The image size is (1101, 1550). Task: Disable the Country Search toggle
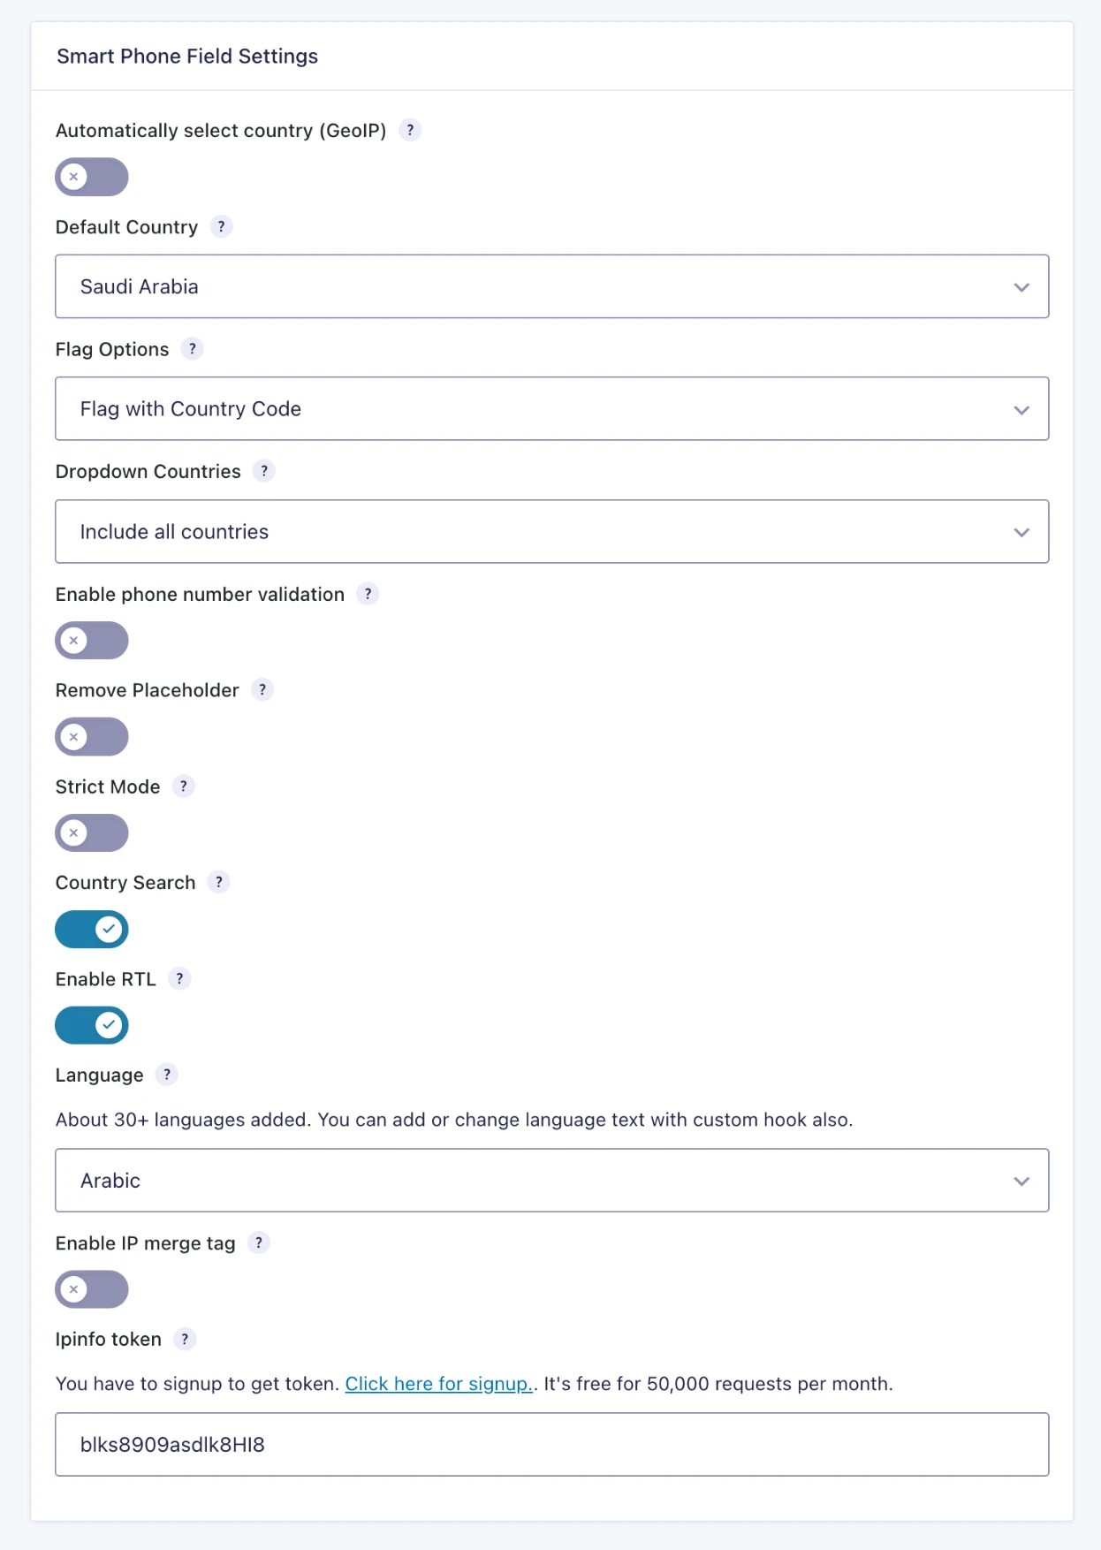point(92,929)
